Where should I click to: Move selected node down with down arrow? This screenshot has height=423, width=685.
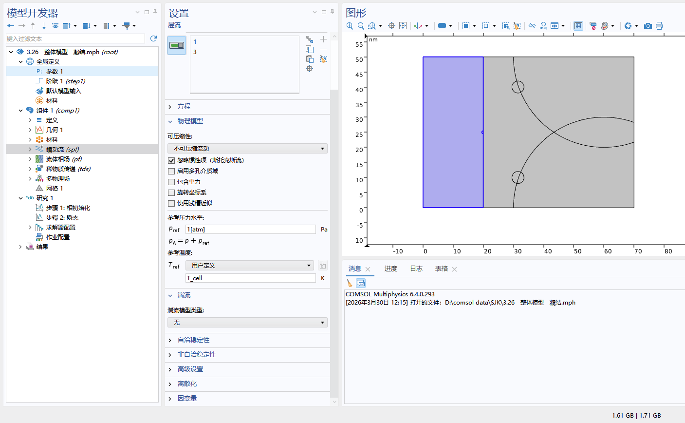(44, 26)
